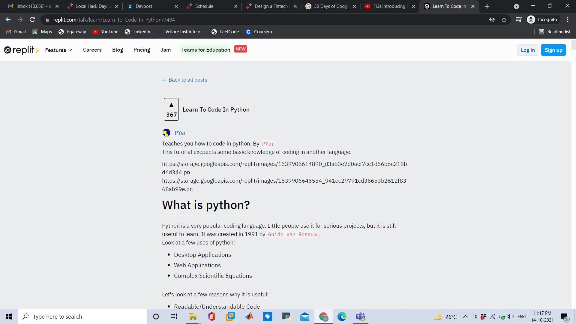Reload the page with refresh icon
This screenshot has width=576, height=324.
click(32, 20)
